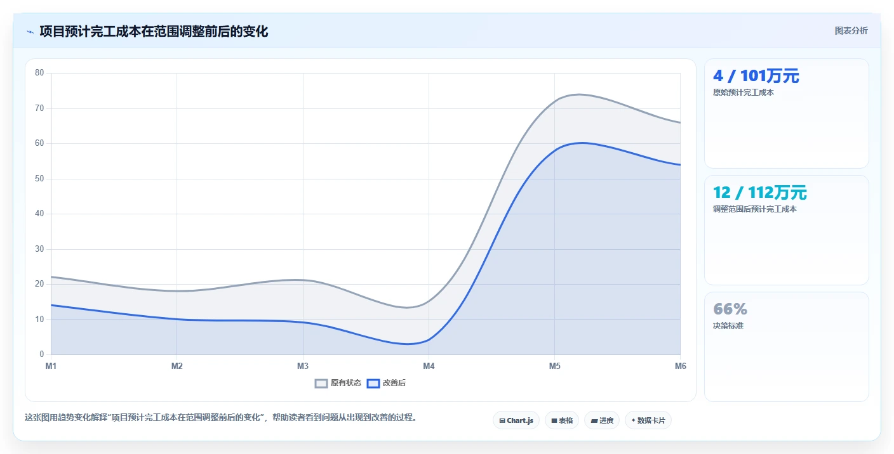The height and width of the screenshot is (454, 894).
Task: Toggle the 原有状态 legend series
Action: 338,383
